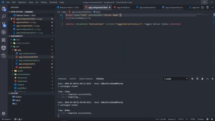The height and width of the screenshot is (121, 215).
Task: Split the editor to the right
Action: [x=207, y=7]
